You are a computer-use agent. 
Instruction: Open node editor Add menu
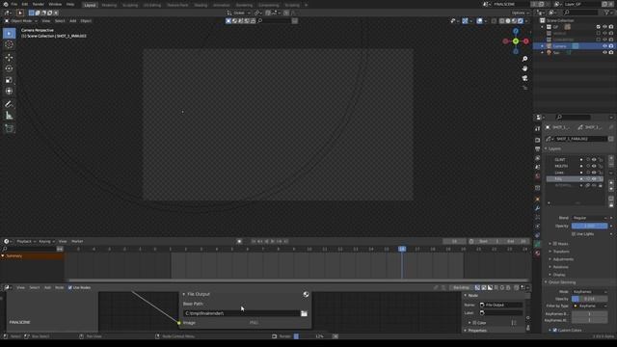click(x=47, y=287)
